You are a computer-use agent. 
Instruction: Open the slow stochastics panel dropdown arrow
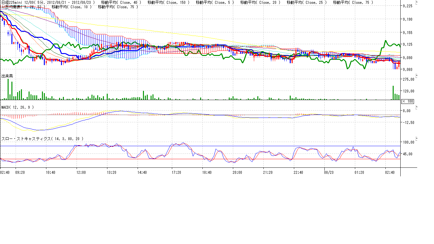(417, 139)
